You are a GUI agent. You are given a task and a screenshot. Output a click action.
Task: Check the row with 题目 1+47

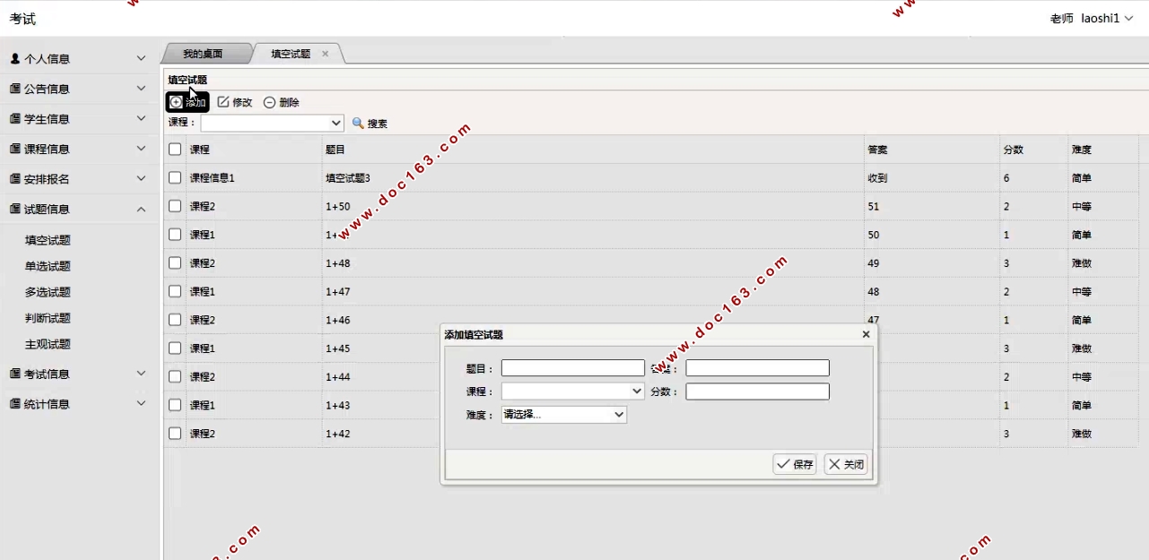[175, 291]
